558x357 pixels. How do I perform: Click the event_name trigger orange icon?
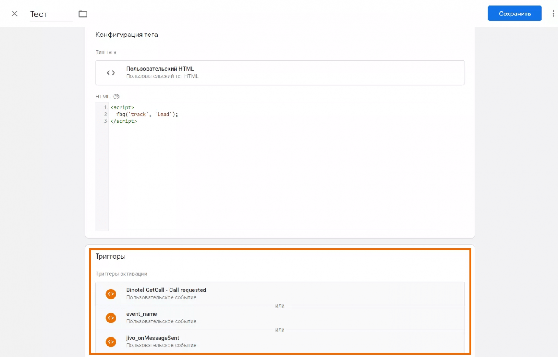111,318
